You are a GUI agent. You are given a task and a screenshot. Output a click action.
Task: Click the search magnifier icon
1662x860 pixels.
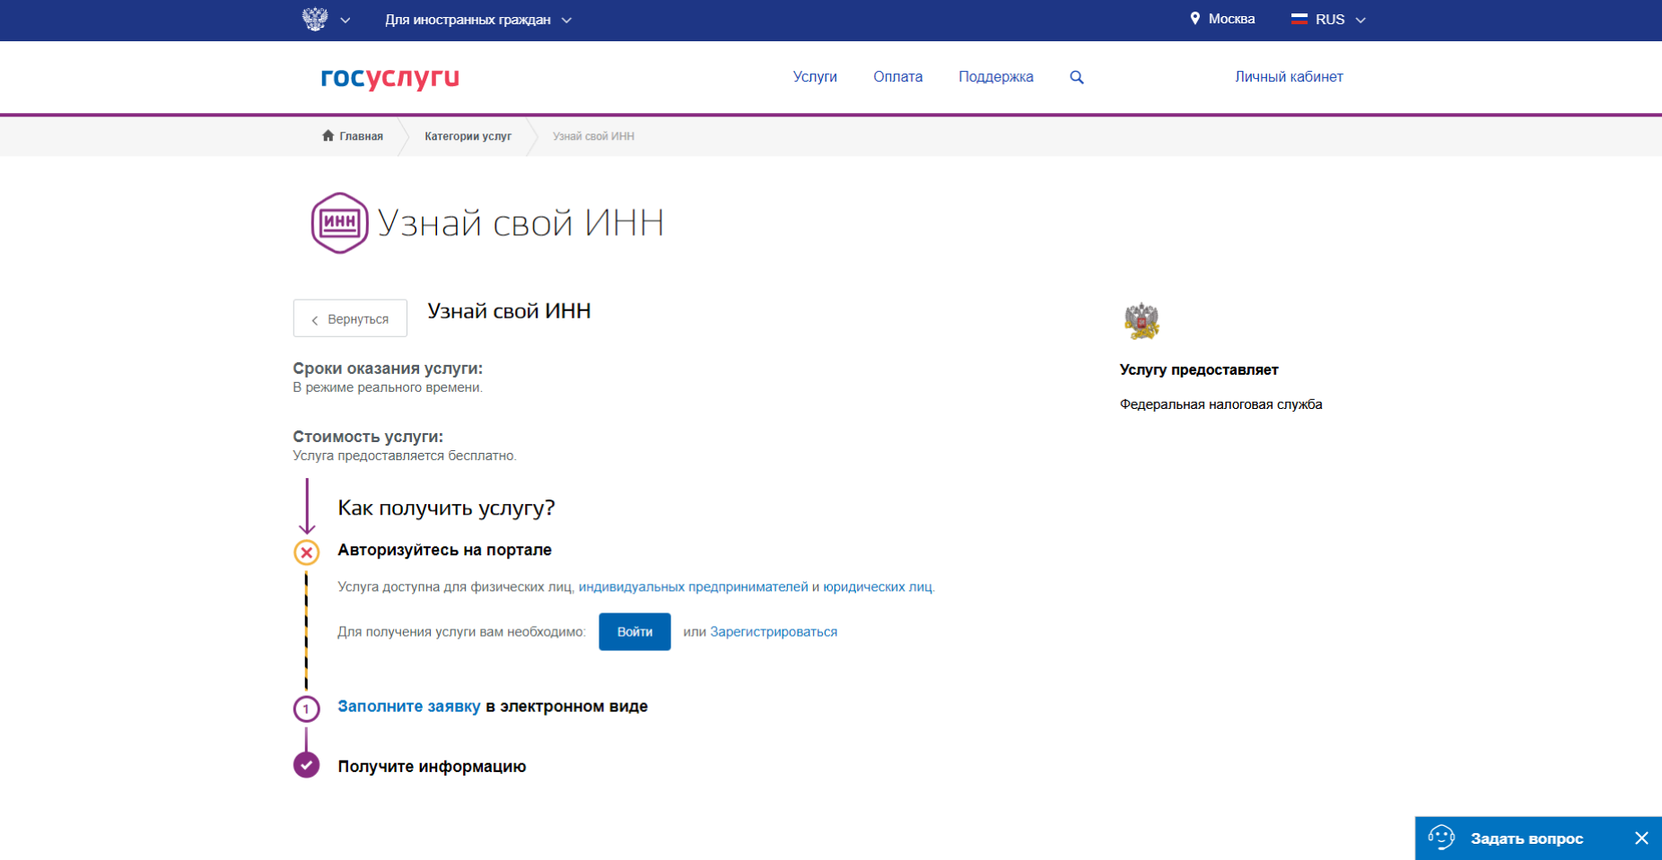coord(1077,77)
